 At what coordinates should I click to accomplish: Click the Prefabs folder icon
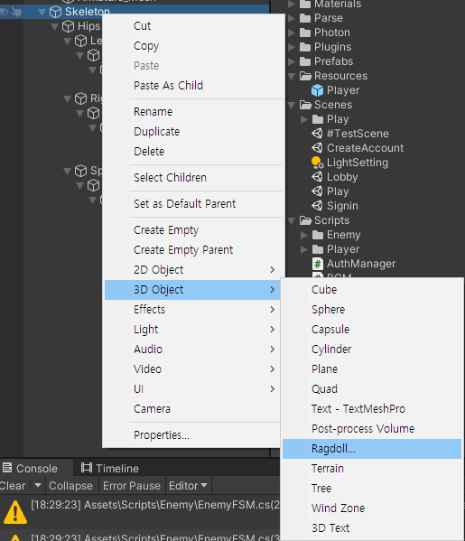[x=305, y=61]
